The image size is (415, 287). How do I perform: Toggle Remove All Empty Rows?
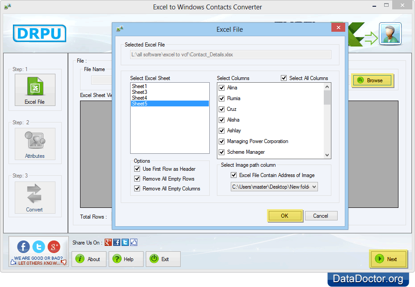[x=137, y=178]
